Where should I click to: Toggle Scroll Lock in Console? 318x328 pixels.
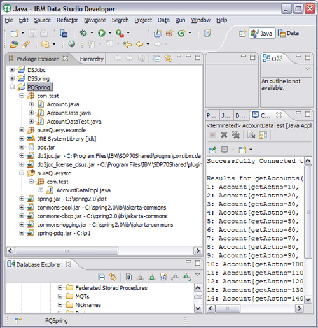(x=263, y=135)
